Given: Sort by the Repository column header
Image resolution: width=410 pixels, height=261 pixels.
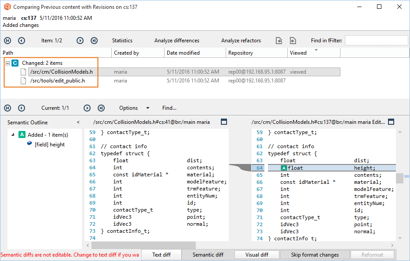Looking at the screenshot, I should pyautogui.click(x=257, y=52).
